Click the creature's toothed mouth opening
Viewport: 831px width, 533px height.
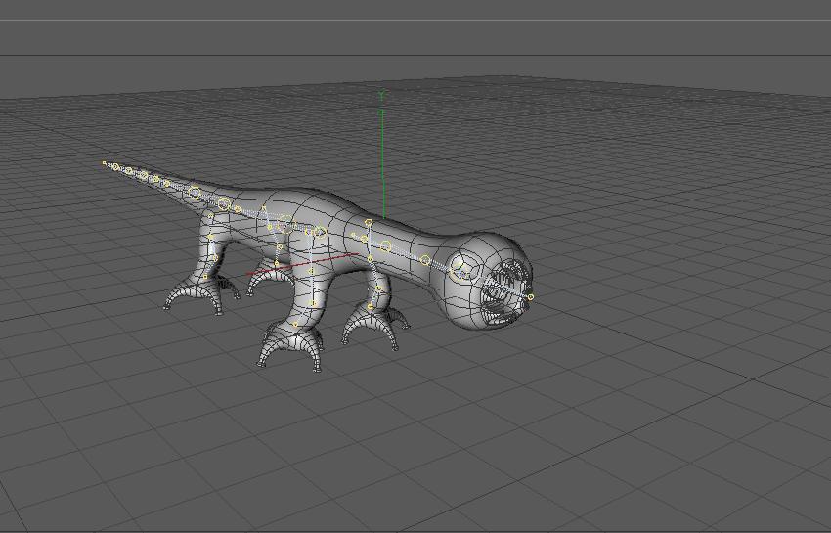[x=506, y=292]
